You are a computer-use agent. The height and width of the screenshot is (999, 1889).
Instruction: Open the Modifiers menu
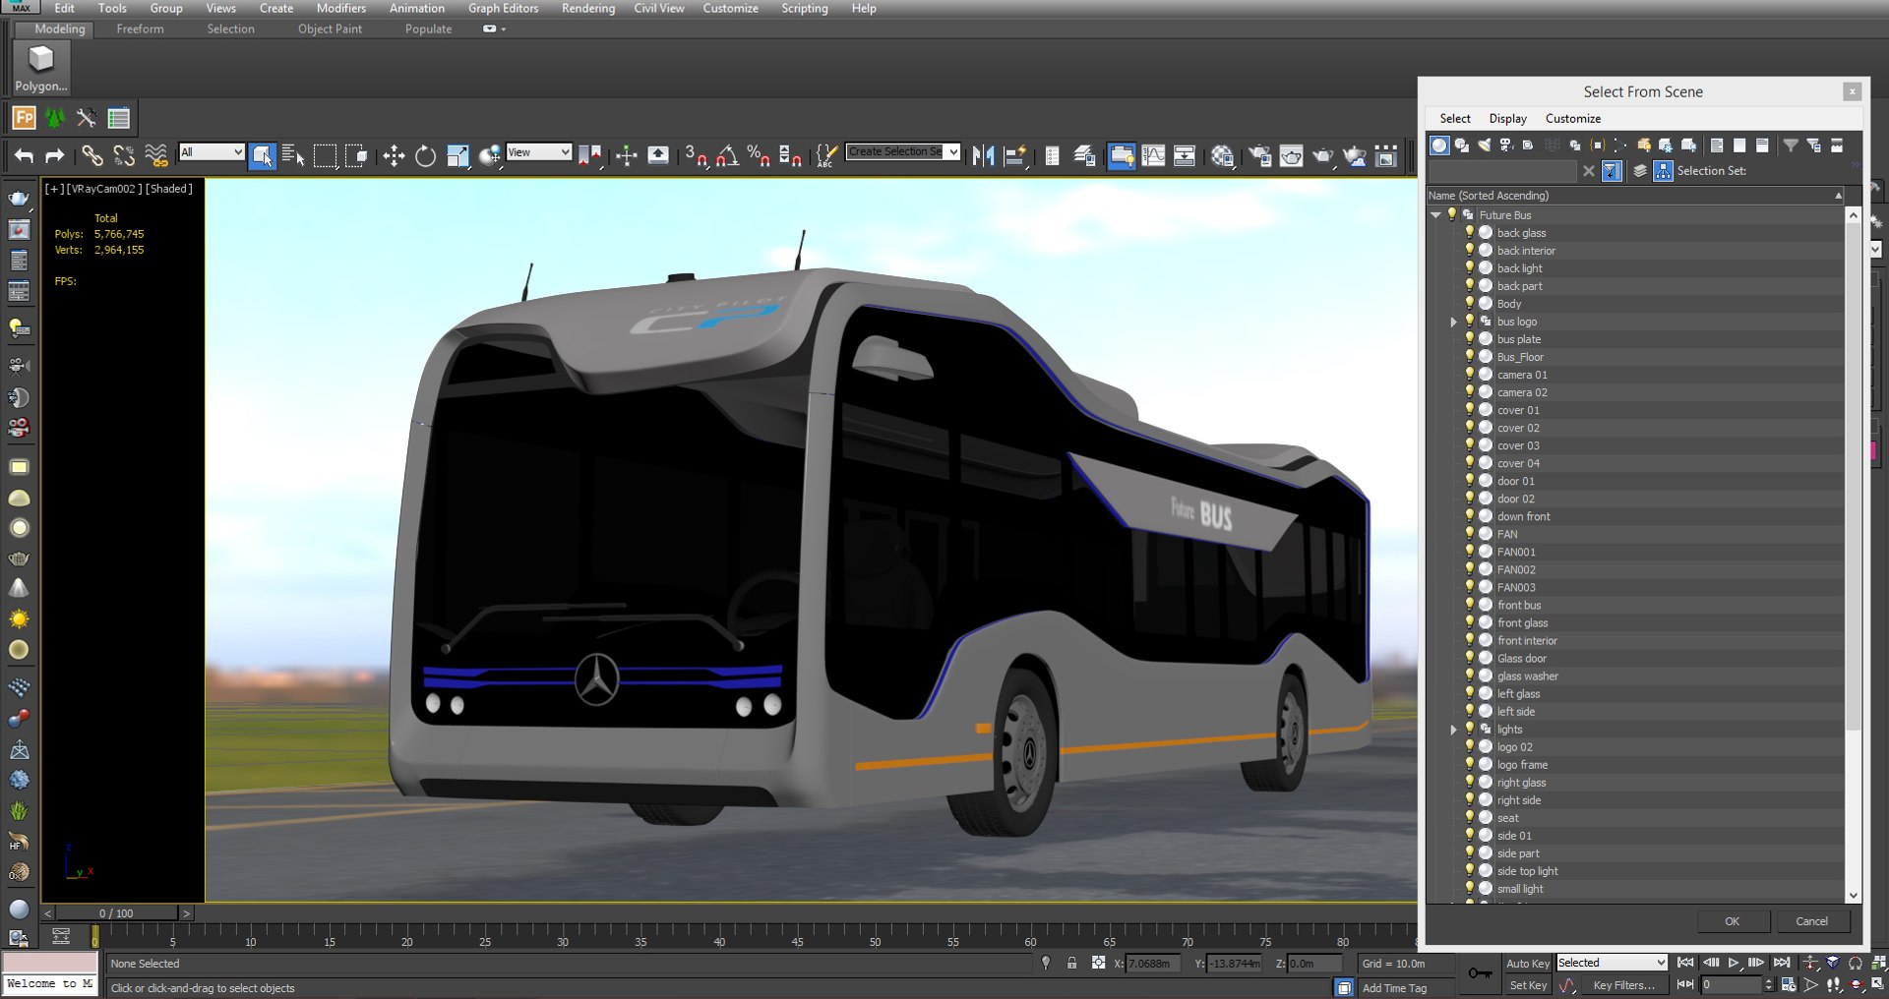[341, 8]
